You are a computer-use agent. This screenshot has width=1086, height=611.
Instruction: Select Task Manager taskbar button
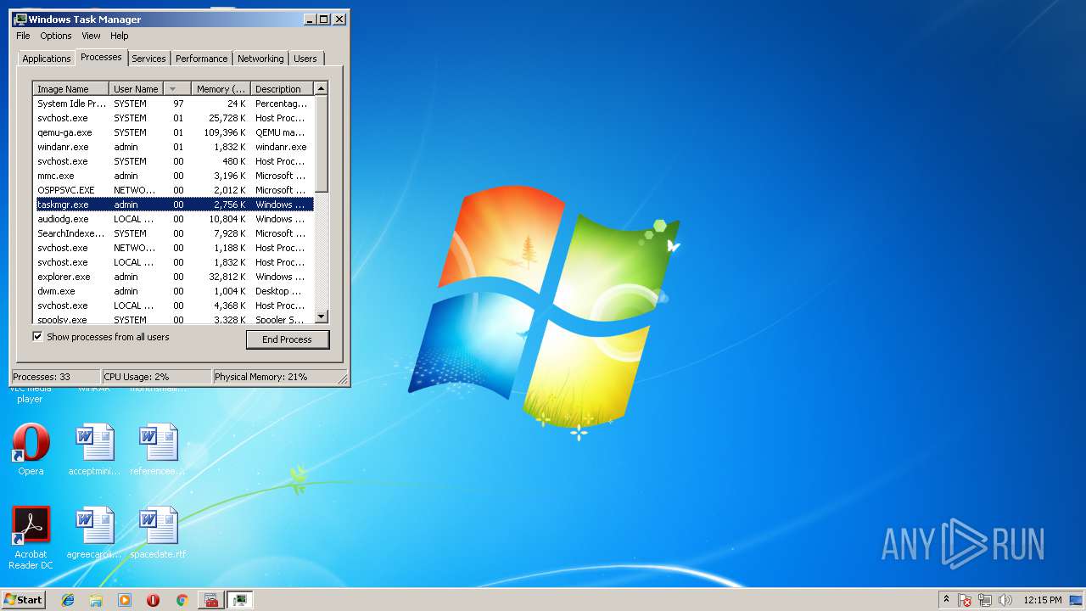tap(241, 600)
